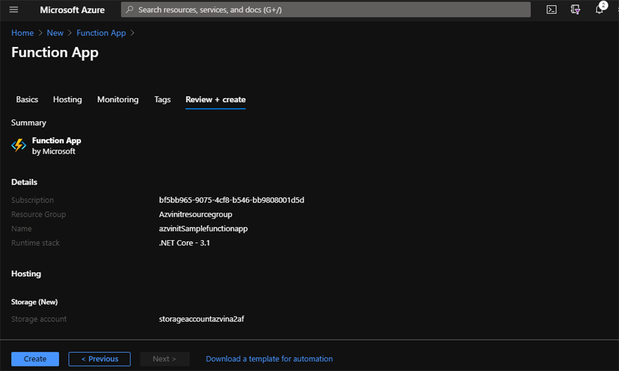Click the Microsoft Azure logo
619x371 pixels.
[x=72, y=10]
